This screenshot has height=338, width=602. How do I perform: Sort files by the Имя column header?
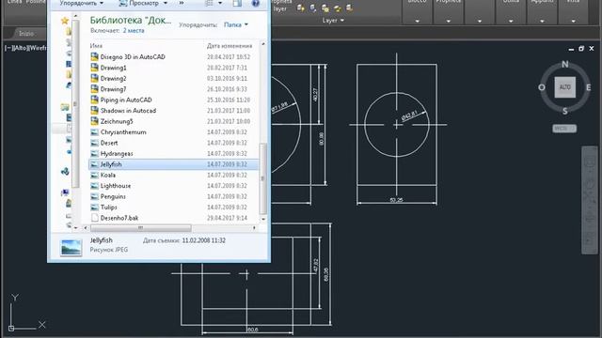[x=96, y=46]
